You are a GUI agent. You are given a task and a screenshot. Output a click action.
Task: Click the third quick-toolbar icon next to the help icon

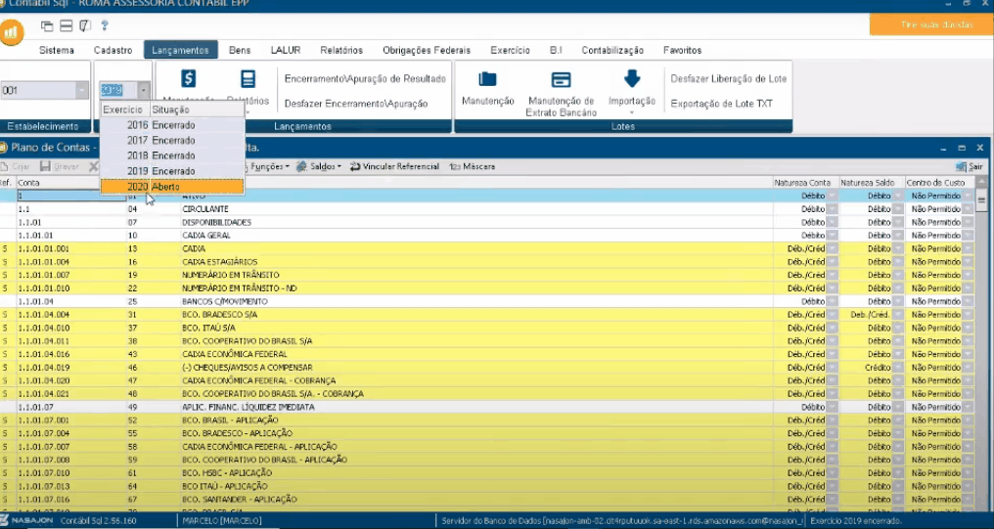(x=85, y=26)
